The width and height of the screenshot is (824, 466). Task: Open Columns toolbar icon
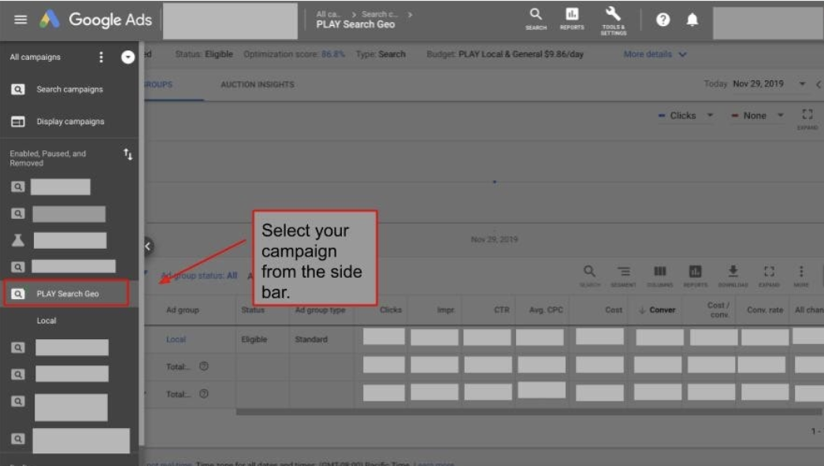pos(659,276)
